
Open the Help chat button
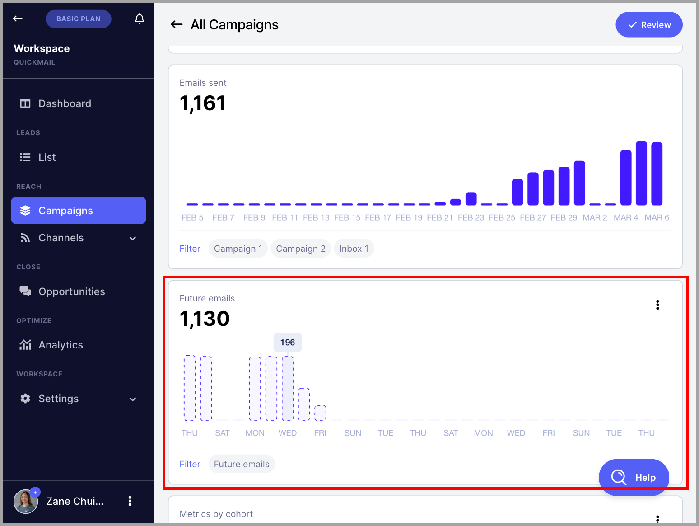click(634, 477)
